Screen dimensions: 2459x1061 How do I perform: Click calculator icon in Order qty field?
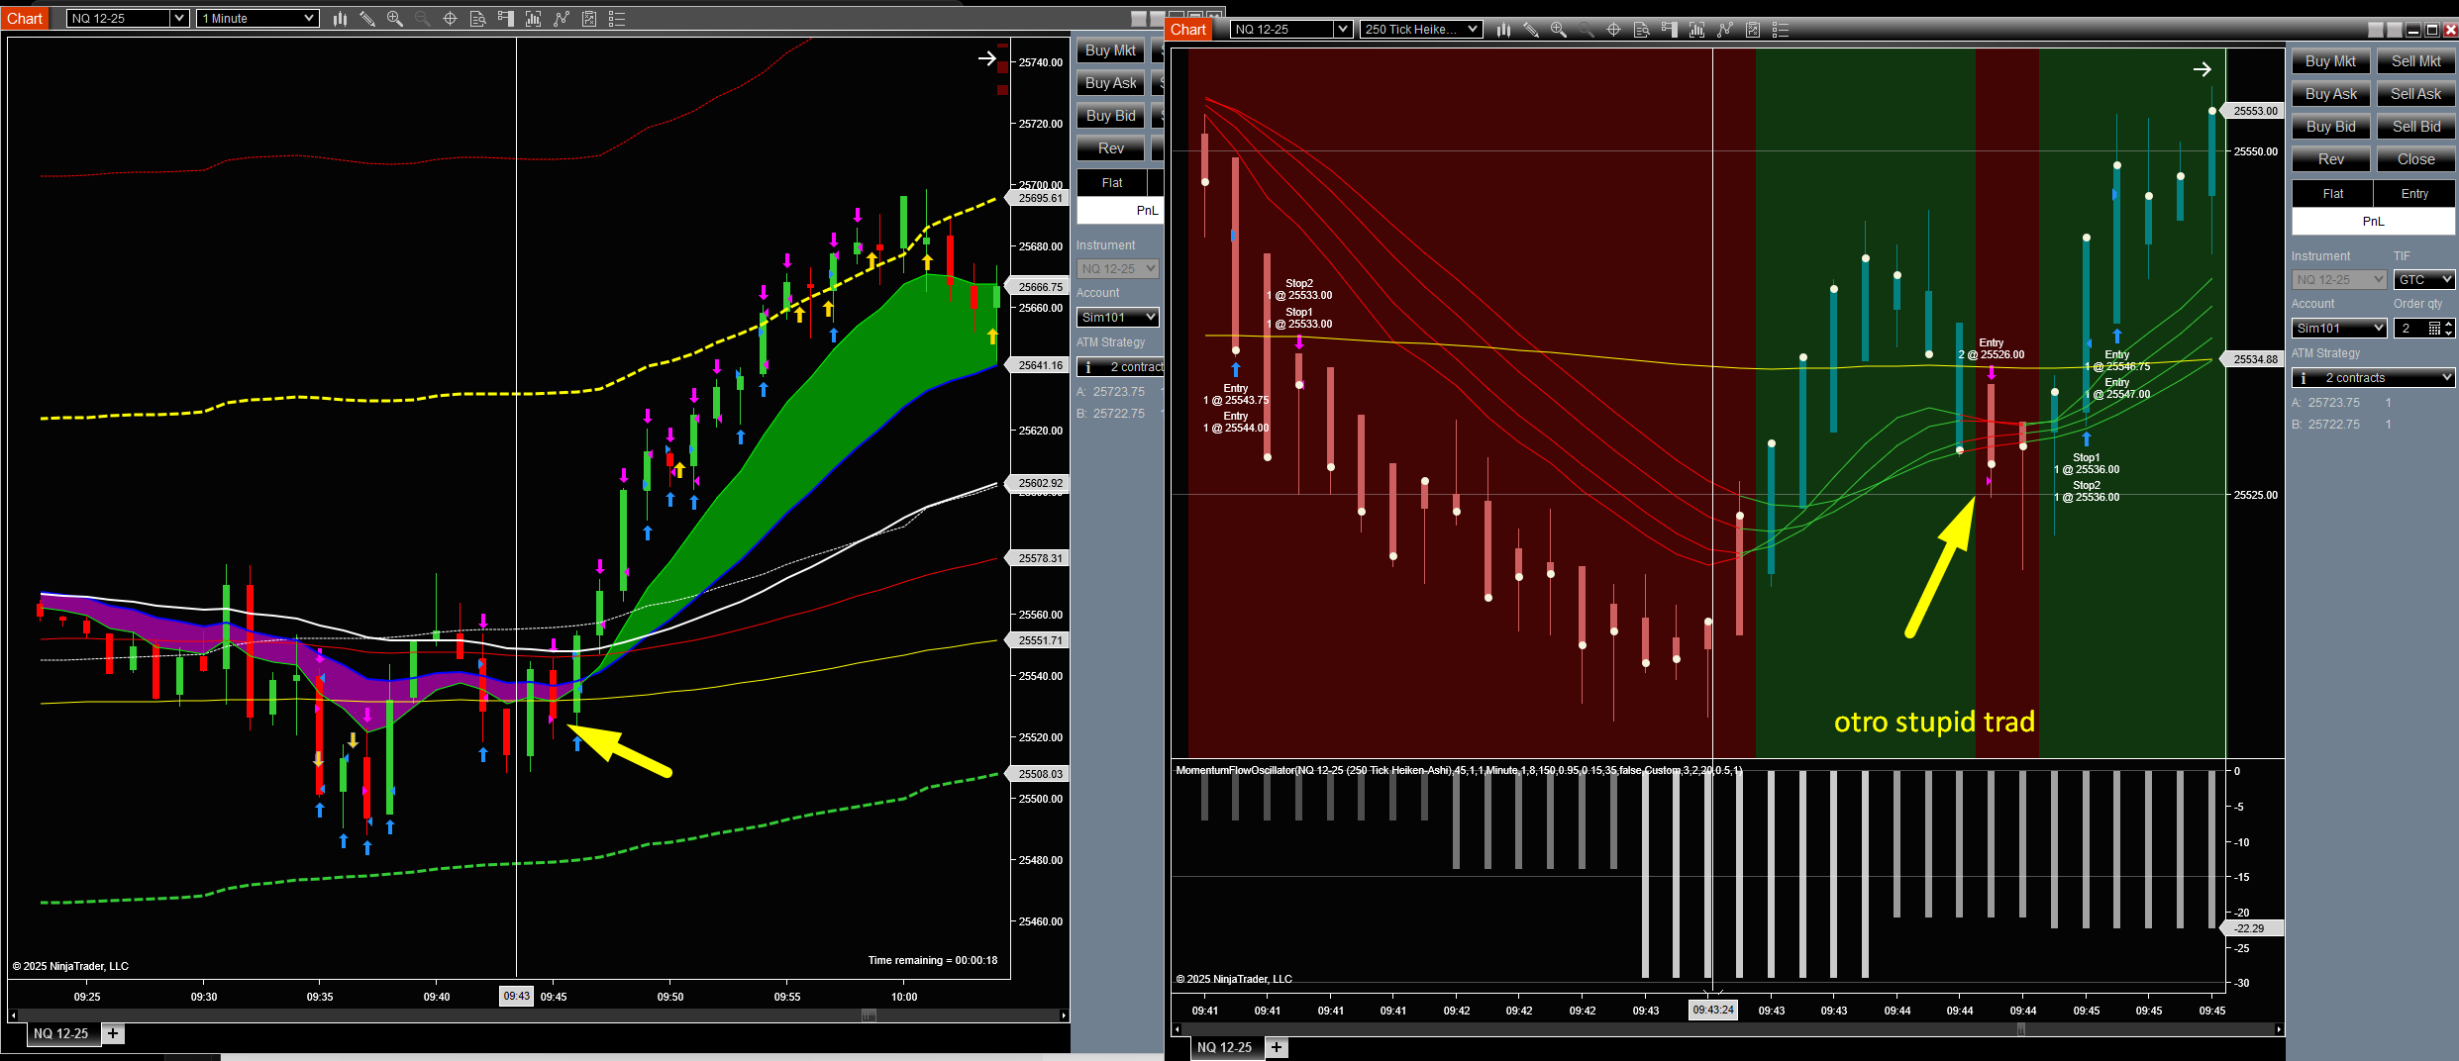[x=2433, y=329]
